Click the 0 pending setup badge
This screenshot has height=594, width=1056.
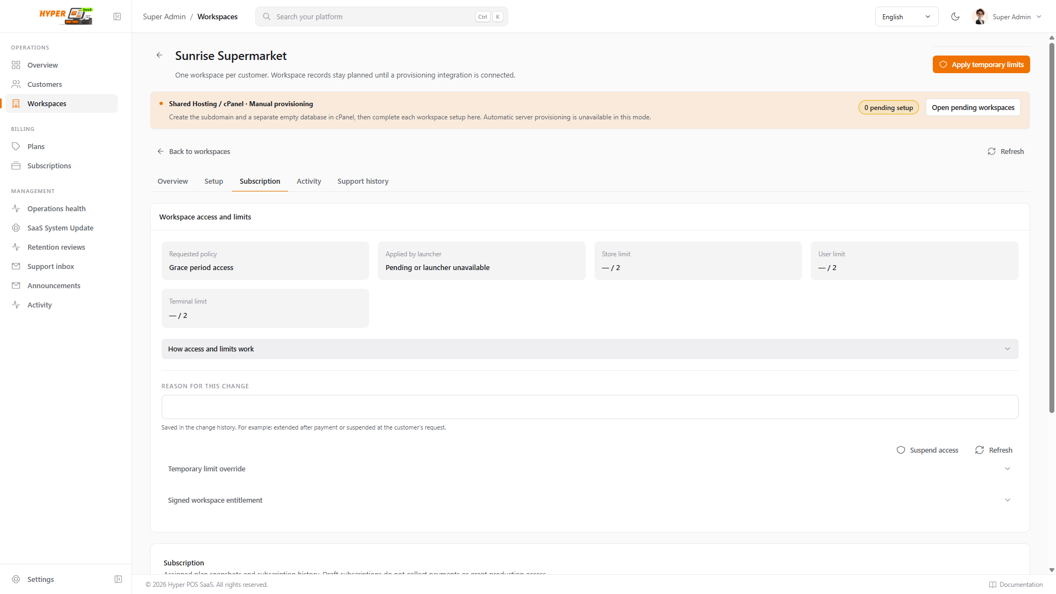pos(888,107)
